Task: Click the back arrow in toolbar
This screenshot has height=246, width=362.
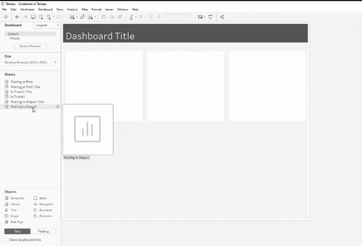Action: [17, 17]
